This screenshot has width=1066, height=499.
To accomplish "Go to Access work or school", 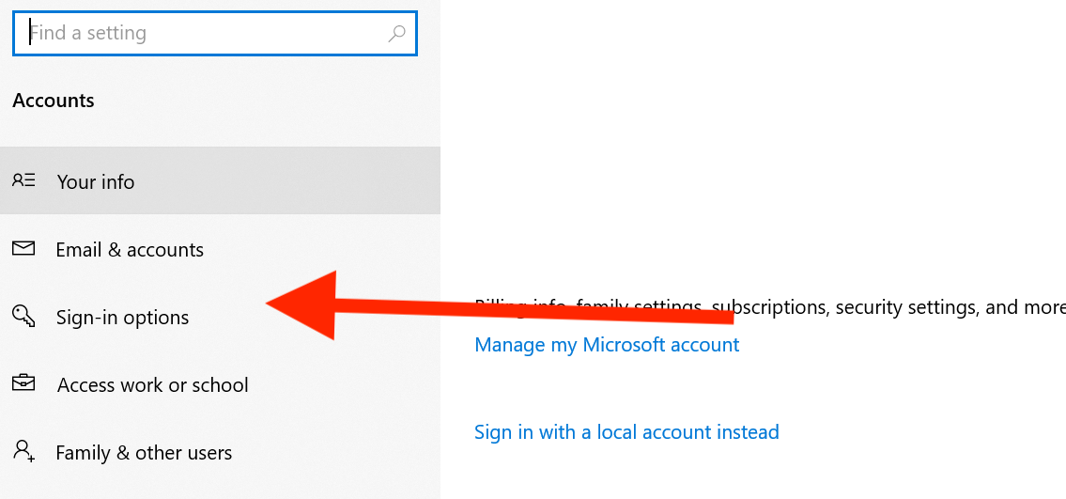I will [x=152, y=385].
